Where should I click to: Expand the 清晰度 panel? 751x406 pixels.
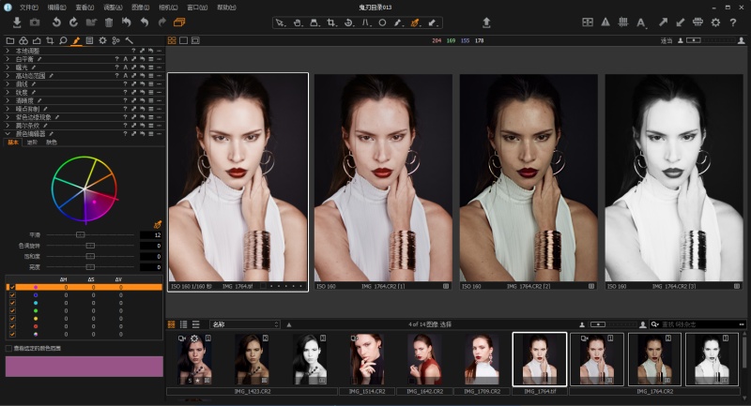click(x=8, y=101)
